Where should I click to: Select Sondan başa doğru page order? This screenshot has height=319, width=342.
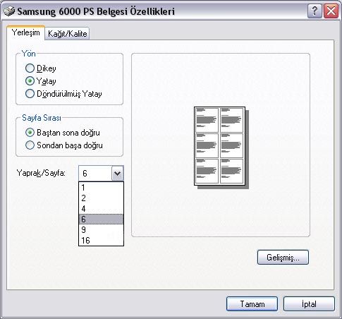pos(30,145)
